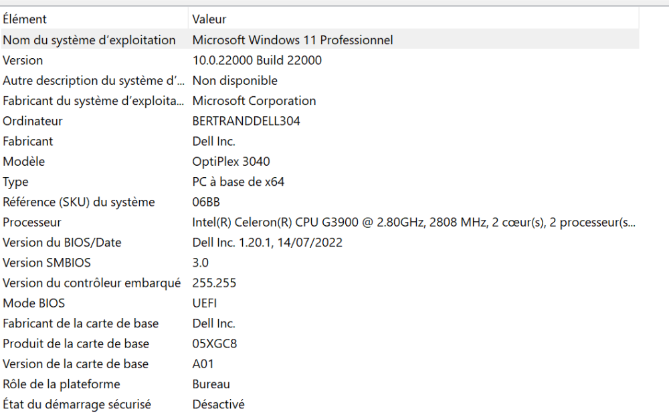Click the value '10.0.22000 Build 22000'
Image resolution: width=669 pixels, height=413 pixels.
click(257, 61)
